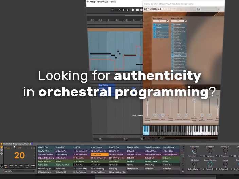This screenshot has height=179, width=239.
Task: Click the large number 20 display
Action: coord(19,155)
